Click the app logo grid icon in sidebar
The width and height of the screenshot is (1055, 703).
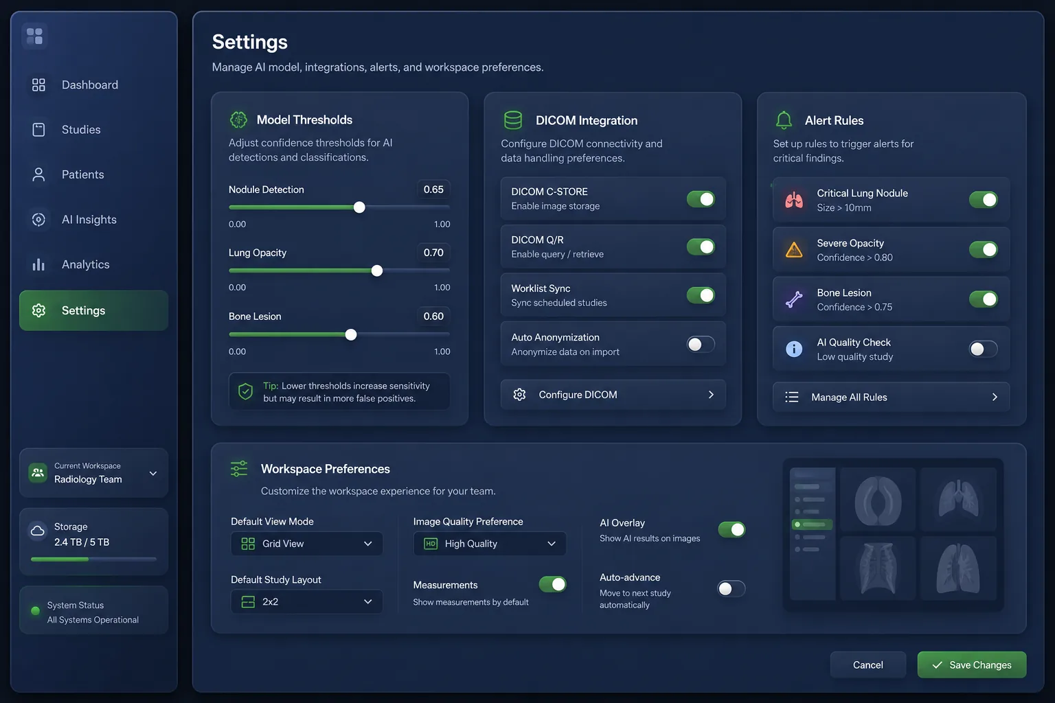pyautogui.click(x=34, y=35)
